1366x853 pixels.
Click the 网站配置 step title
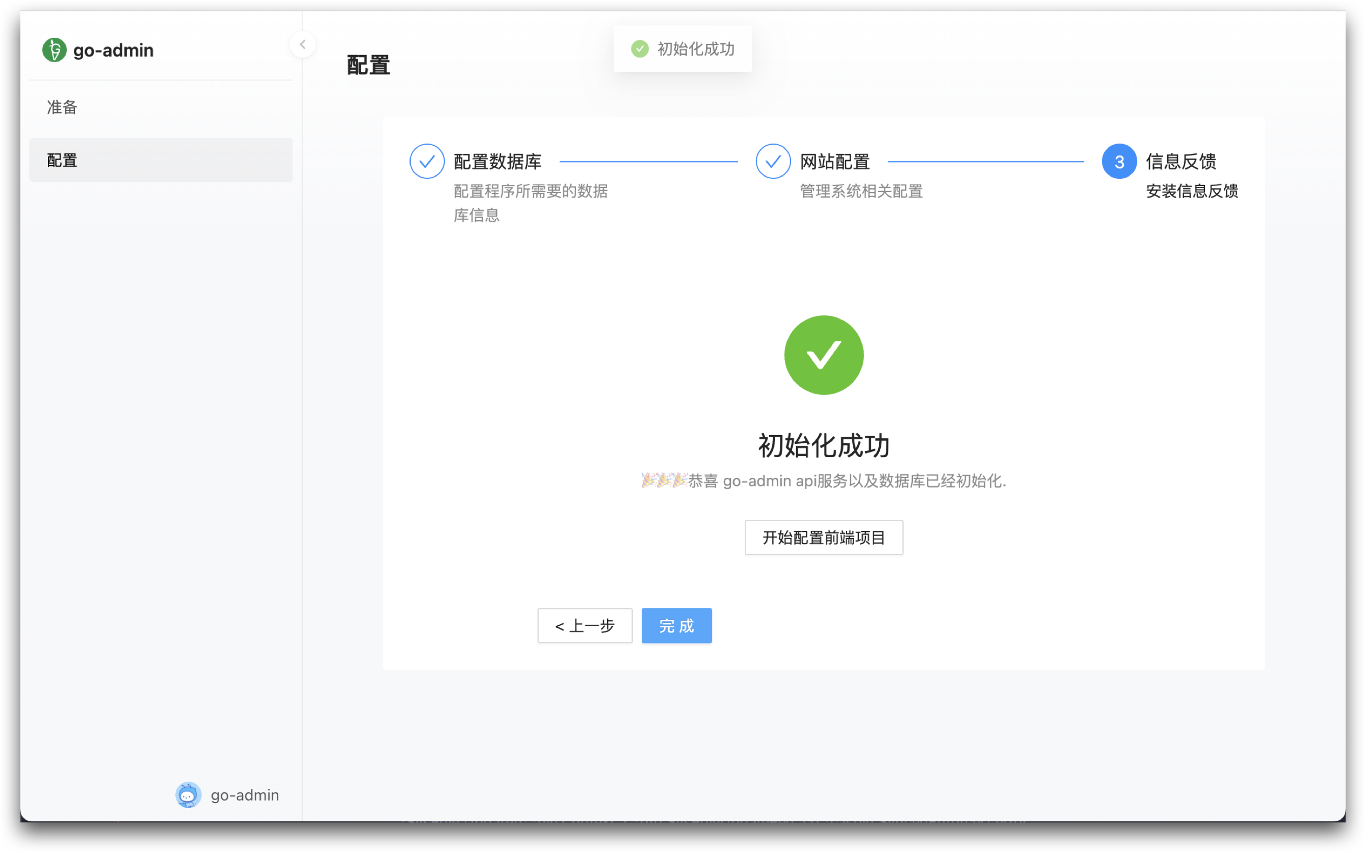coord(834,162)
